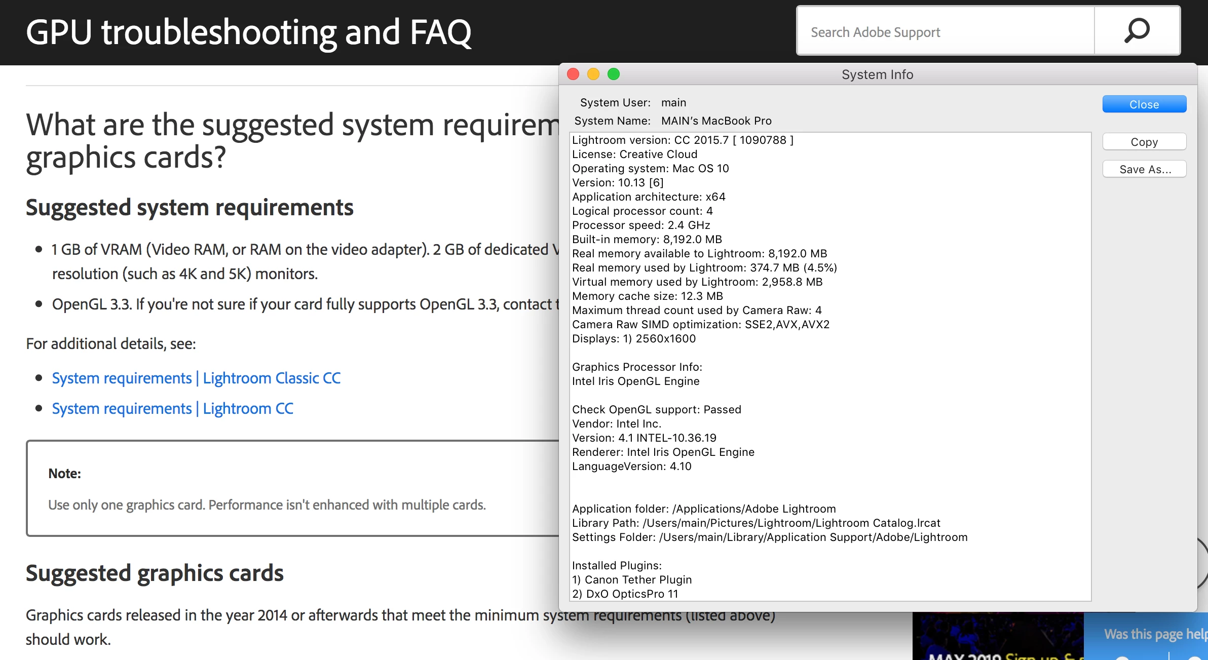The image size is (1208, 660).
Task: Click the green zoom button on System Info
Action: [x=614, y=74]
